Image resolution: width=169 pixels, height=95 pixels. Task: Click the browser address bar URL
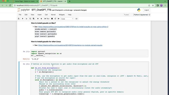[37, 5]
